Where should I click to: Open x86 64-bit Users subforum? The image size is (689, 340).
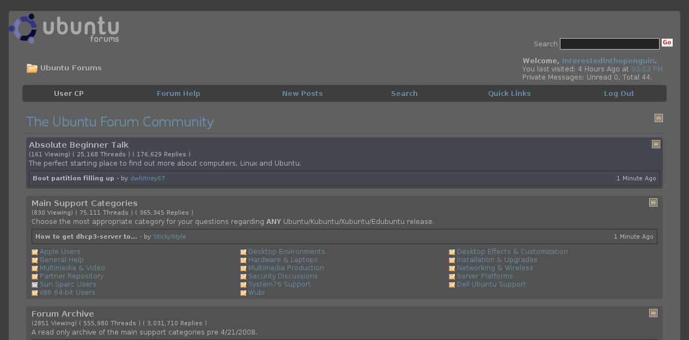[68, 293]
